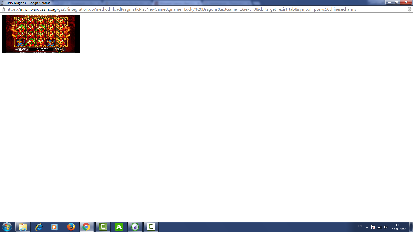Open Windows Explorer from the taskbar
The width and height of the screenshot is (413, 232).
pos(23,227)
